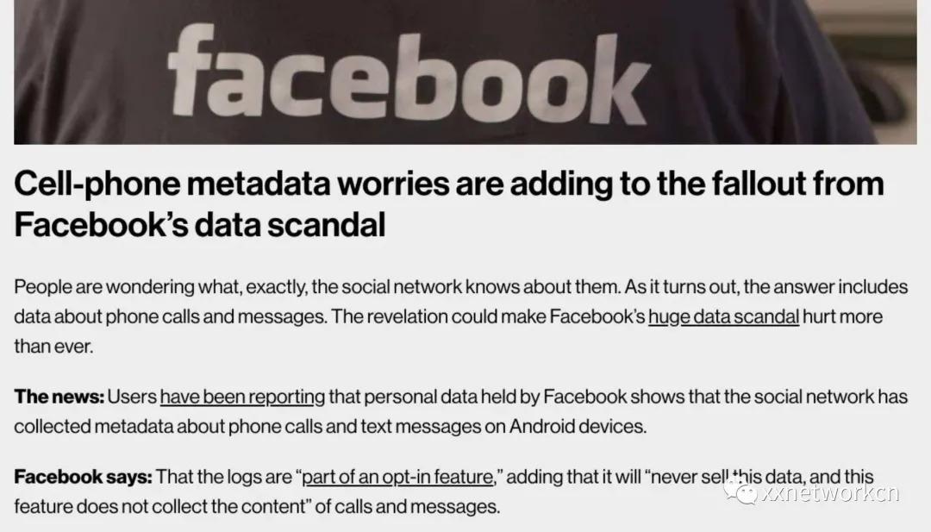Viewport: 931px width, 532px height.
Task: Click the bold "Facebook says:" label
Action: (x=83, y=477)
